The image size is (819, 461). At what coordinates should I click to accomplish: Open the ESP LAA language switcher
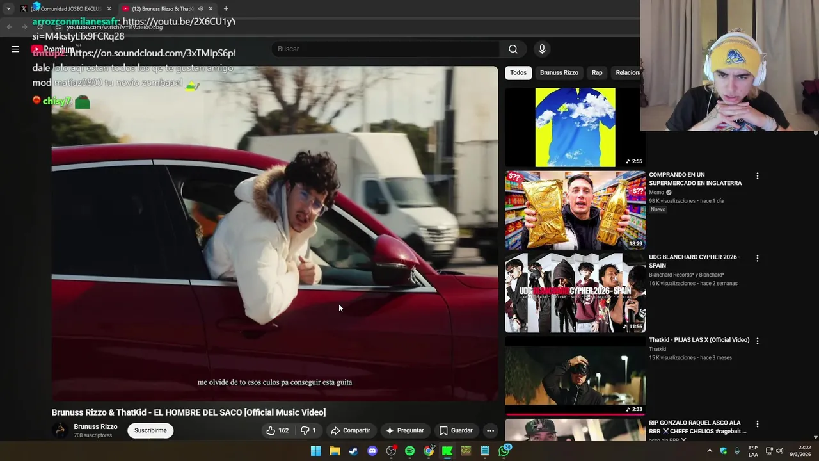(x=753, y=451)
